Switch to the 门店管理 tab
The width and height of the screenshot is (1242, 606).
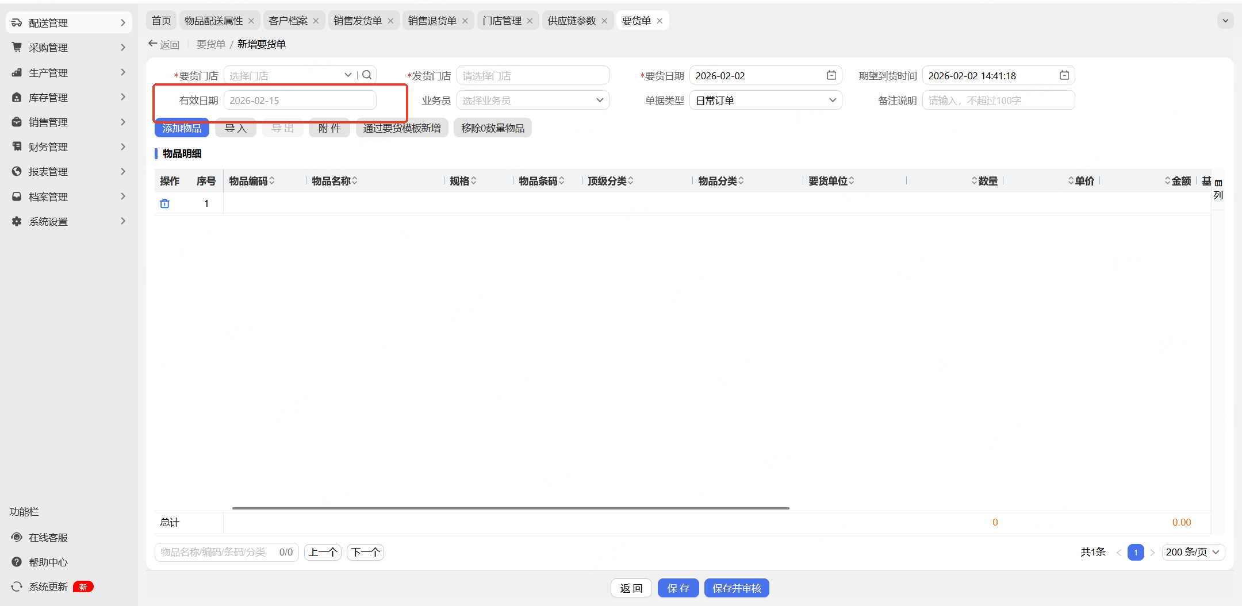(502, 21)
